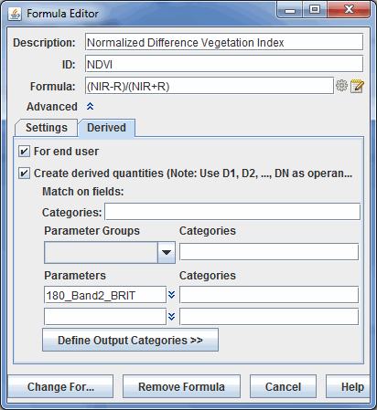Viewport: 377px width, 410px height.
Task: Minimize the Formula Editor window
Action: [290, 10]
